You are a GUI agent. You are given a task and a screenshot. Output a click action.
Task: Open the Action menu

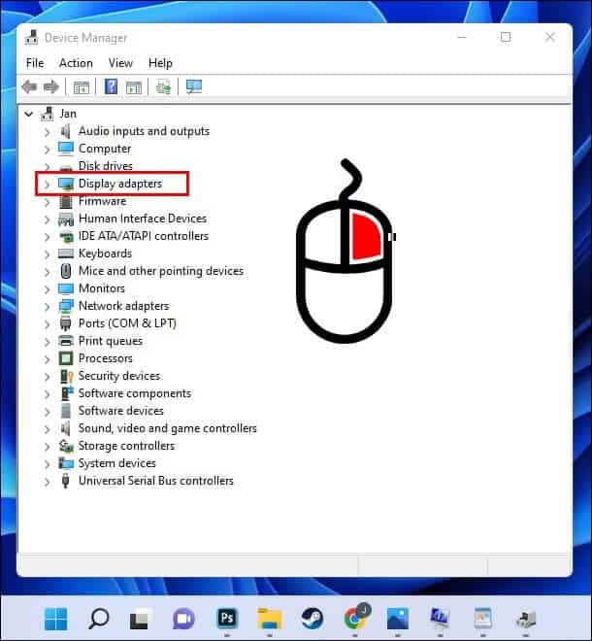[x=76, y=63]
